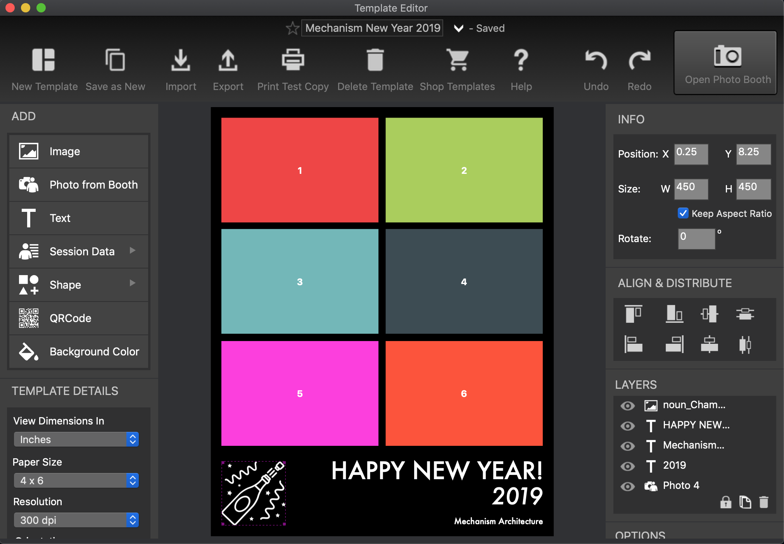
Task: Open the View Dimensions In Inches dropdown
Action: pyautogui.click(x=76, y=439)
